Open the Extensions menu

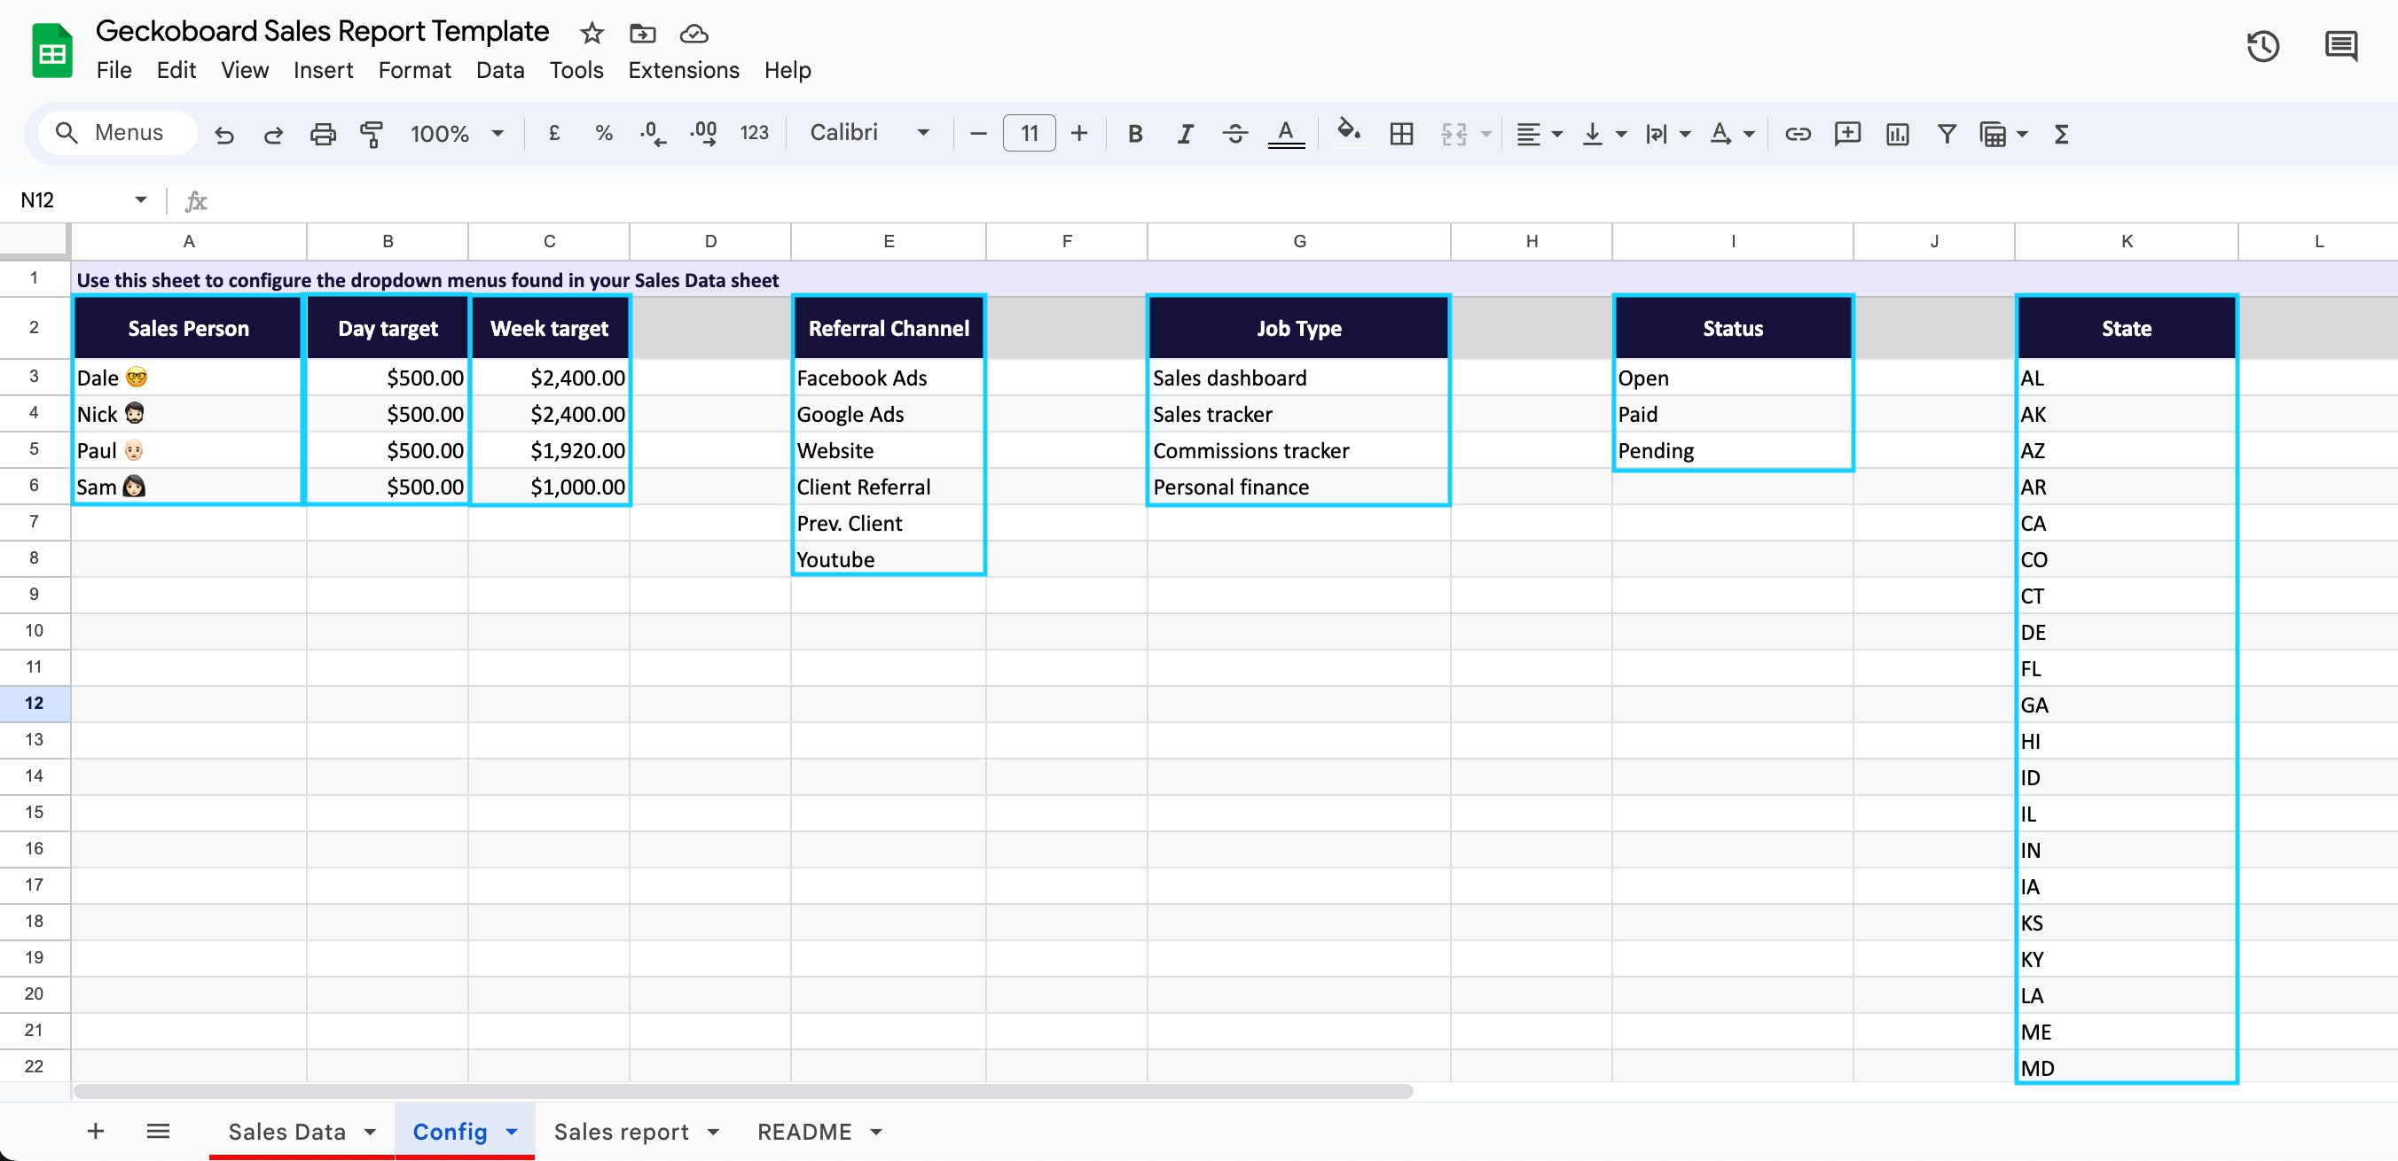tap(682, 70)
